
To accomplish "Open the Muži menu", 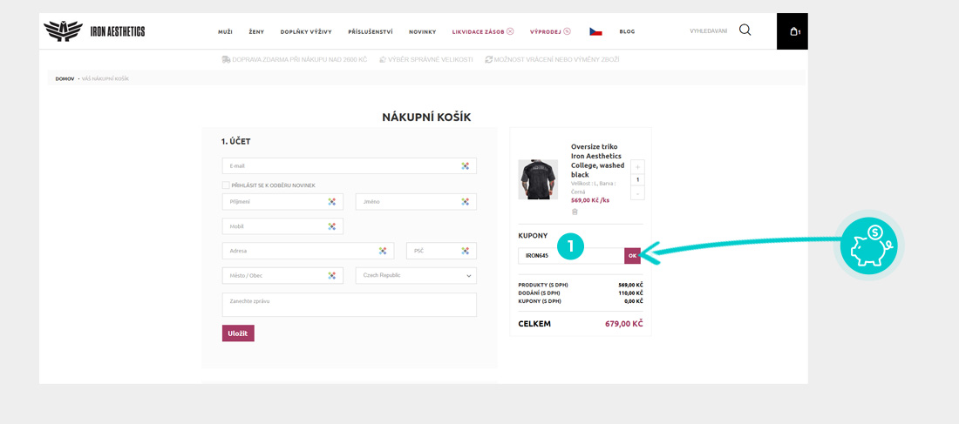I will [x=225, y=32].
